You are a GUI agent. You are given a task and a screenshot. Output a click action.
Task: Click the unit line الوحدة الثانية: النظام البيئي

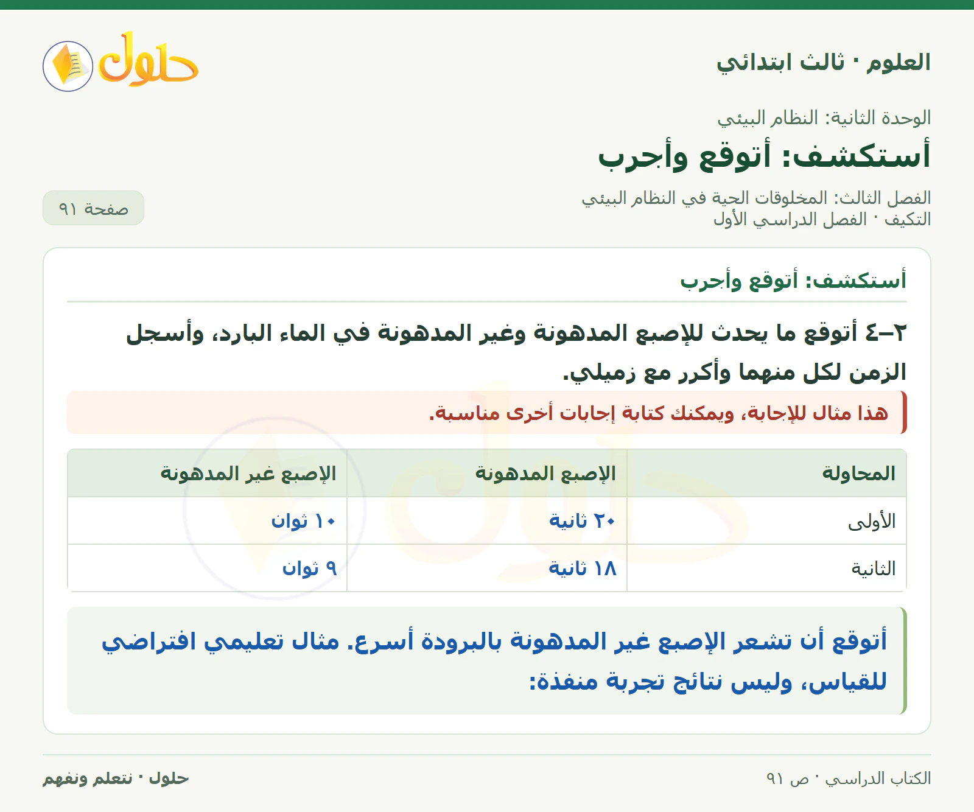(824, 117)
